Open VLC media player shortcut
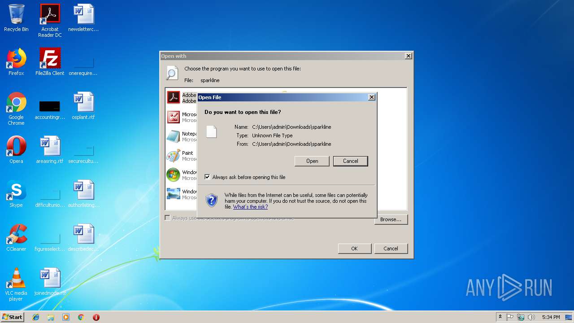 pos(16,284)
